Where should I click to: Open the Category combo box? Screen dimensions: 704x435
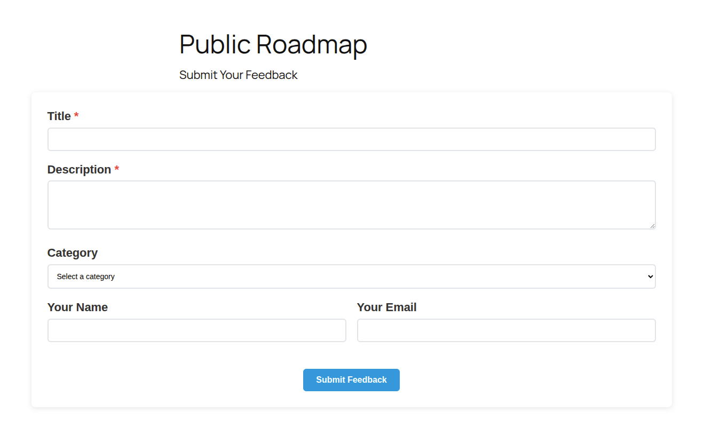coord(351,276)
